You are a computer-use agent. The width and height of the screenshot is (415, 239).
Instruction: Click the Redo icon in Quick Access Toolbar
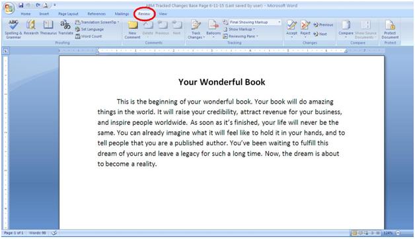[x=38, y=5]
